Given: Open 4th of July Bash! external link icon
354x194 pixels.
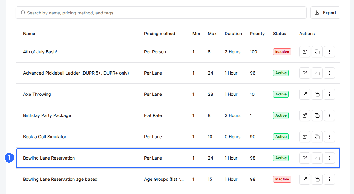Looking at the screenshot, I should point(304,52).
